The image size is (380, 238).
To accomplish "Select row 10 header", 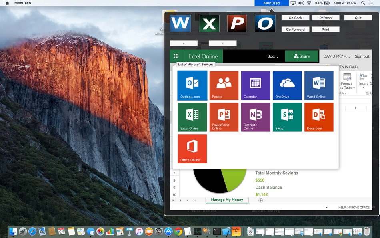I will (174, 195).
